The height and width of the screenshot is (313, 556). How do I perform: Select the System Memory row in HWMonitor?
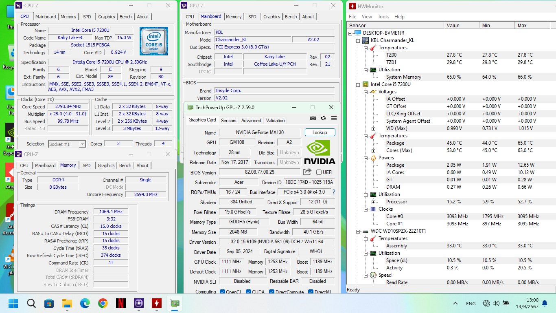pyautogui.click(x=451, y=77)
